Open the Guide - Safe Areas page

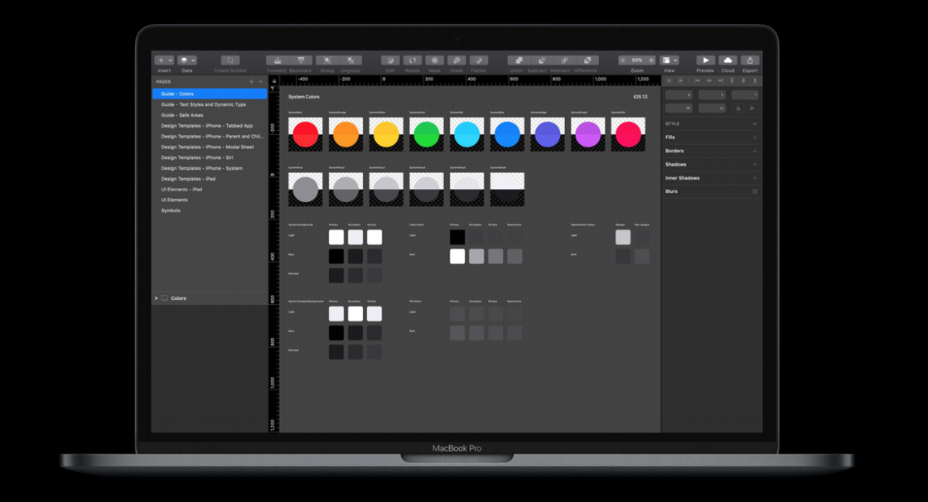click(210, 115)
